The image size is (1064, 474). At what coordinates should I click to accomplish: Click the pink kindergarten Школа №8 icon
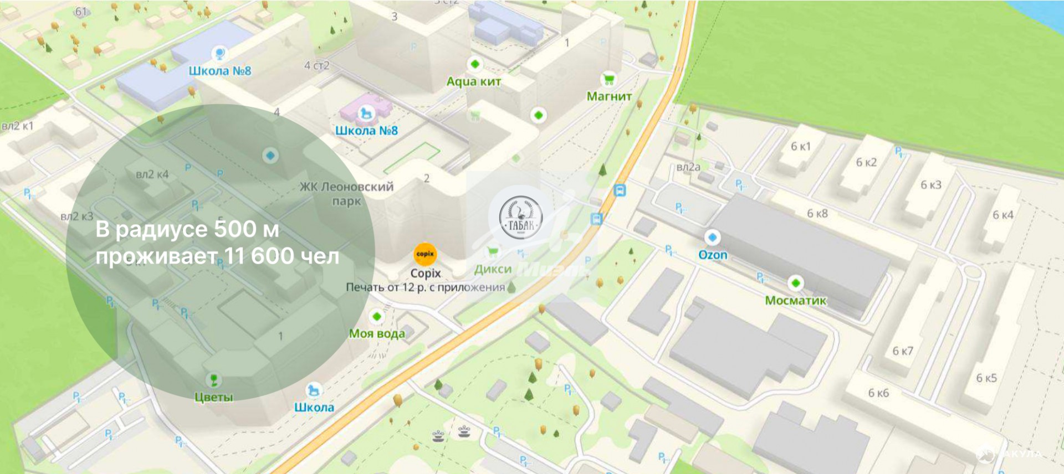366,113
